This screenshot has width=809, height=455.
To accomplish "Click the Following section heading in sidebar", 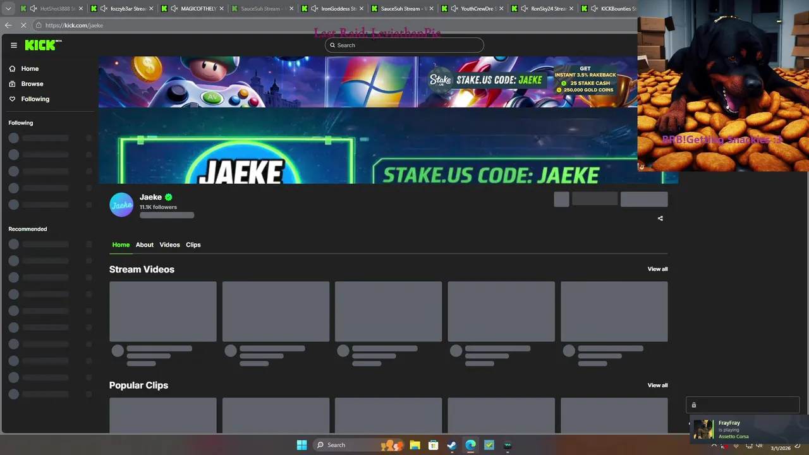I will pos(21,123).
